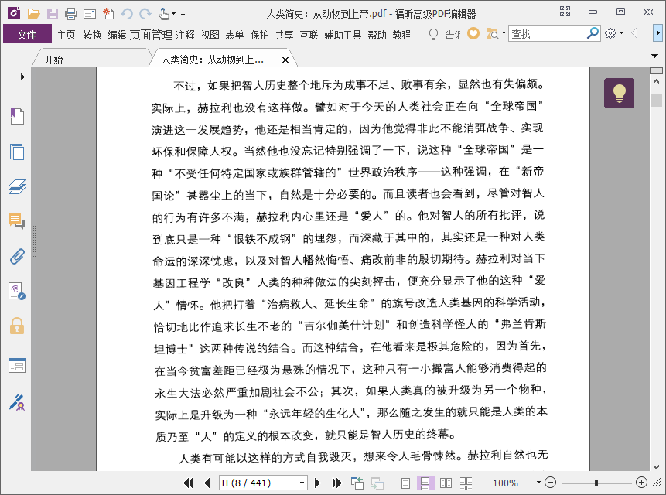Switch to the 开始 tab
The width and height of the screenshot is (666, 495).
click(x=54, y=60)
